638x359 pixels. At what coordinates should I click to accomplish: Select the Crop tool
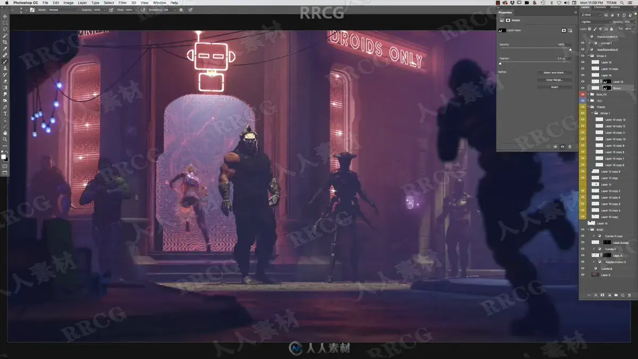point(5,41)
